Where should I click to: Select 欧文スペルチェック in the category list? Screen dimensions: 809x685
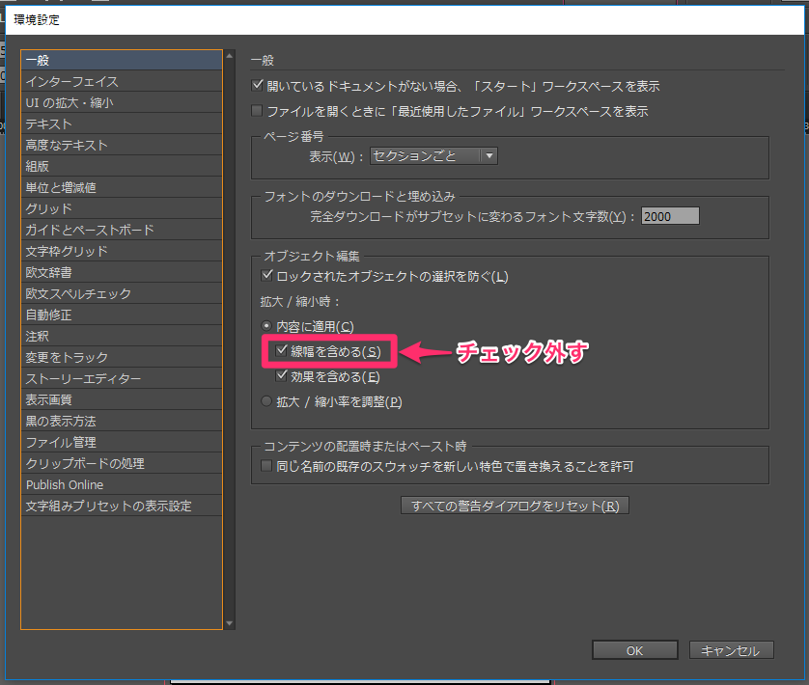(x=122, y=293)
